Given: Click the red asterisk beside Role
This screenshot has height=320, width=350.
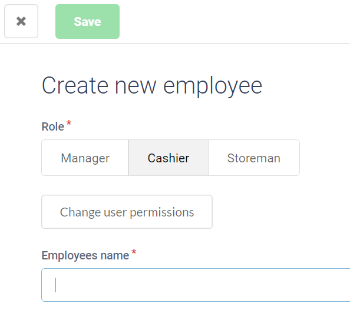Looking at the screenshot, I should (x=69, y=123).
